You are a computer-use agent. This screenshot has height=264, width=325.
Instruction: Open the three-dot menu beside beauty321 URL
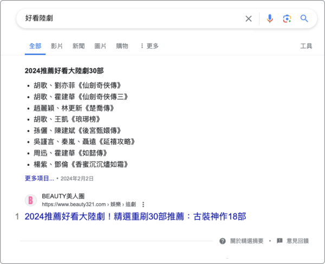click(143, 205)
